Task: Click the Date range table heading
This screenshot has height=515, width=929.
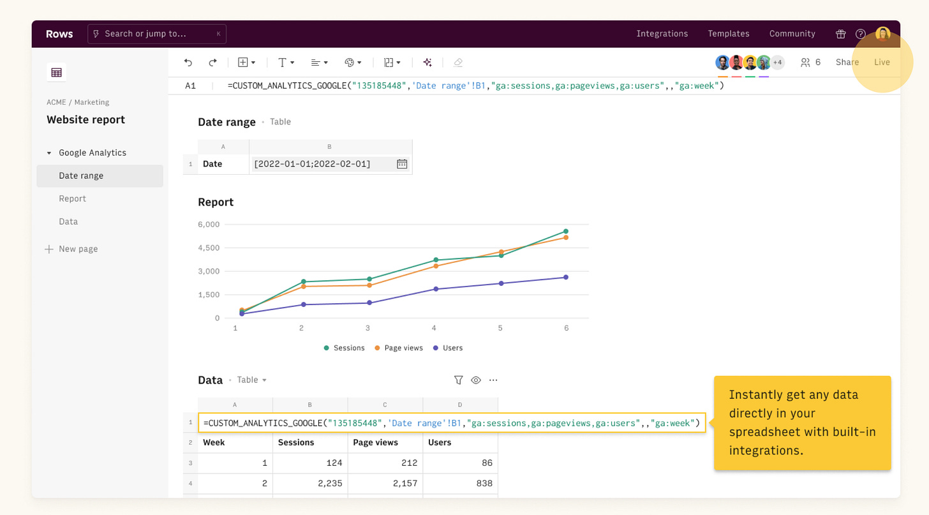Action: (x=227, y=122)
